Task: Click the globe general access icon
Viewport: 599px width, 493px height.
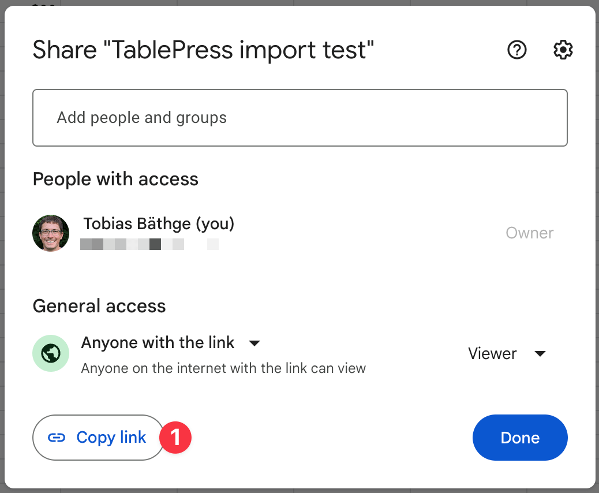Action: click(x=51, y=353)
